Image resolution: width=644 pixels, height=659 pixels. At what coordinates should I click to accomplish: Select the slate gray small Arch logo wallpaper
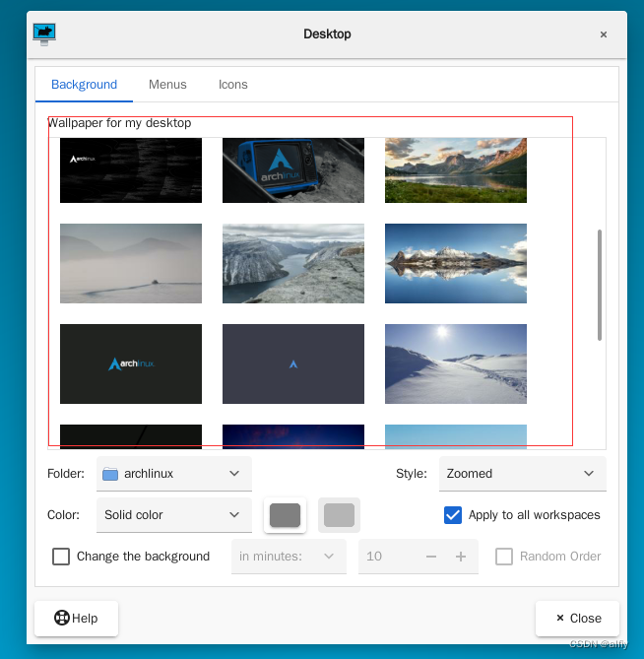coord(293,363)
